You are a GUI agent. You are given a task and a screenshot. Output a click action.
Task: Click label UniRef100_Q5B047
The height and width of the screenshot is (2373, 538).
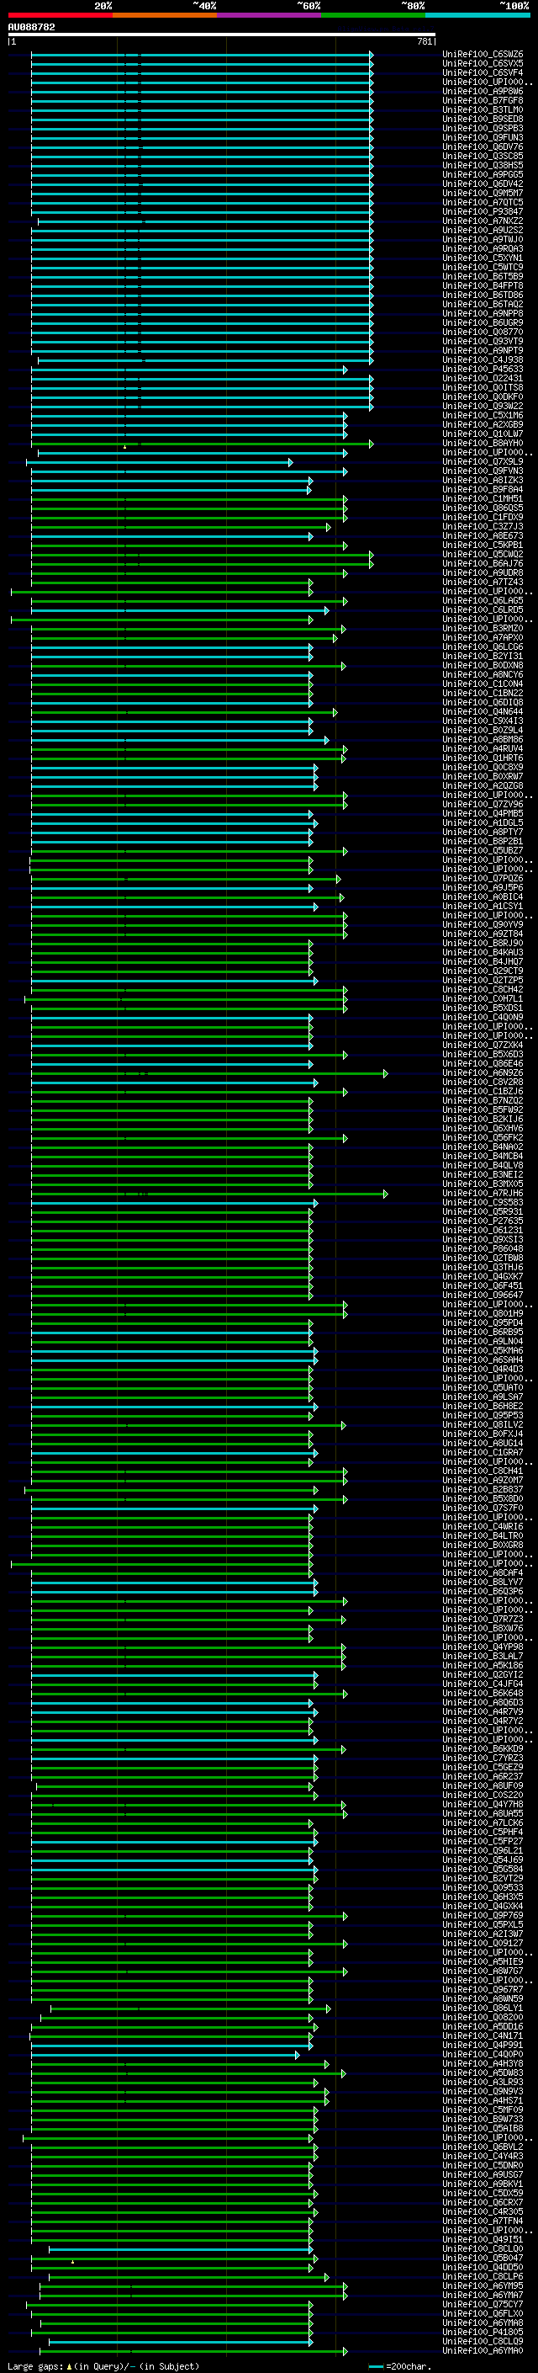pyautogui.click(x=483, y=2259)
